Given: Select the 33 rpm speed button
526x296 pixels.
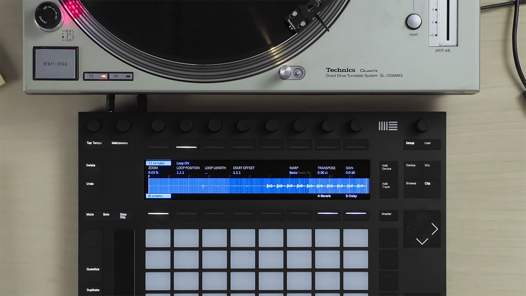Looking at the screenshot, I should point(96,76).
